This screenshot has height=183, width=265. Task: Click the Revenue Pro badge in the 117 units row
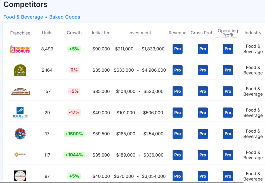pyautogui.click(x=178, y=155)
